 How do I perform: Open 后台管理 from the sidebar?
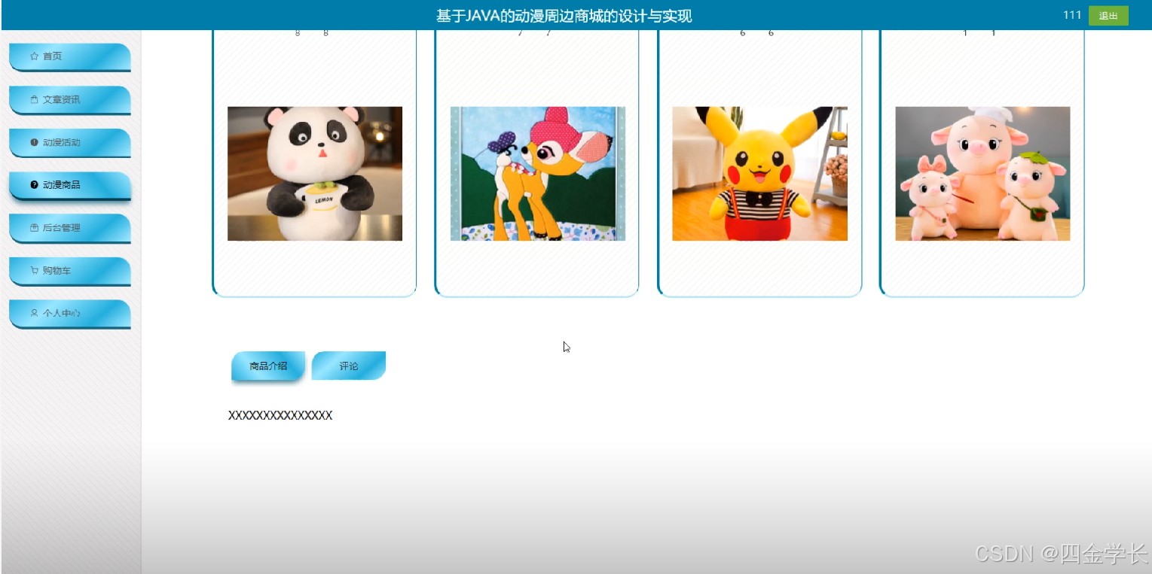[70, 228]
